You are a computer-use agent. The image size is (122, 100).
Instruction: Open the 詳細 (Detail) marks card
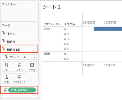coord(7,79)
